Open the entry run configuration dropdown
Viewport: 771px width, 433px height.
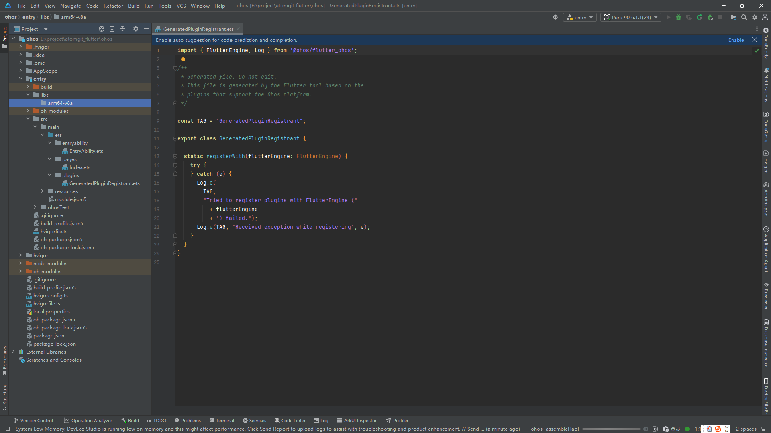coord(580,17)
